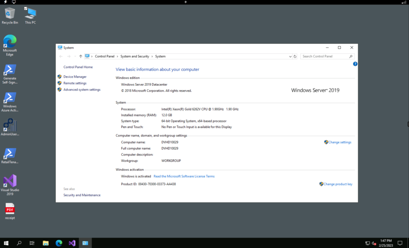The image size is (409, 248).
Task: Select the receipt PDF file icon
Action: [x=10, y=211]
